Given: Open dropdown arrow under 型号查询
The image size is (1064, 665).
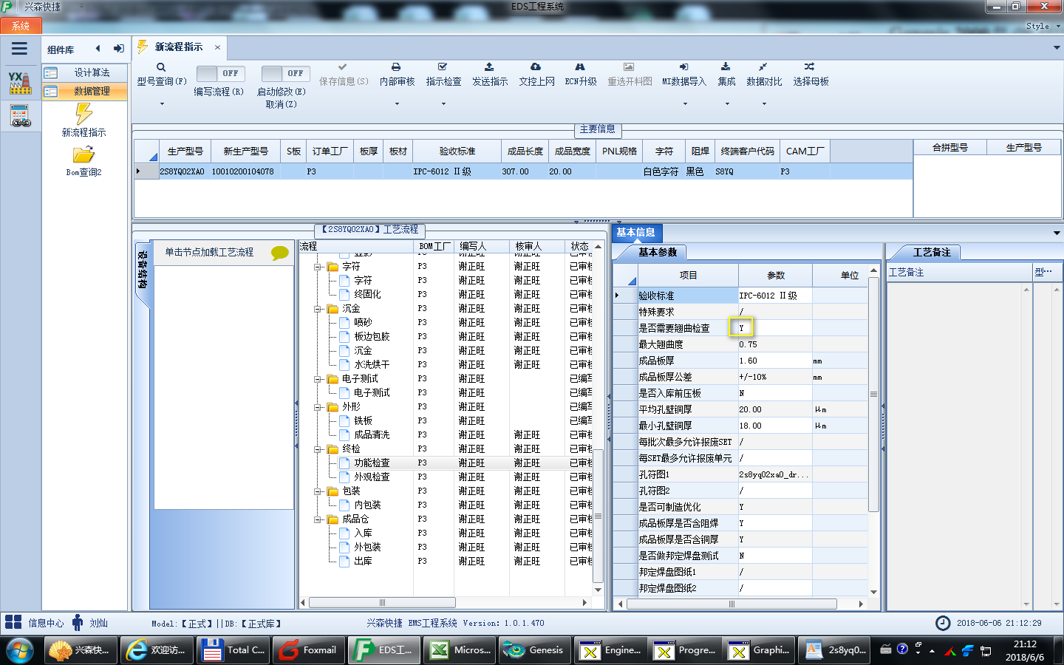Looking at the screenshot, I should coord(161,104).
